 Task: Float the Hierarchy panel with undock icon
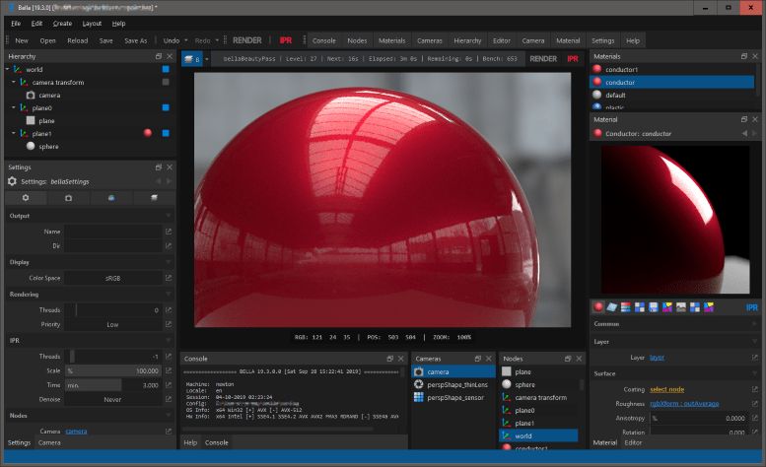pos(159,56)
